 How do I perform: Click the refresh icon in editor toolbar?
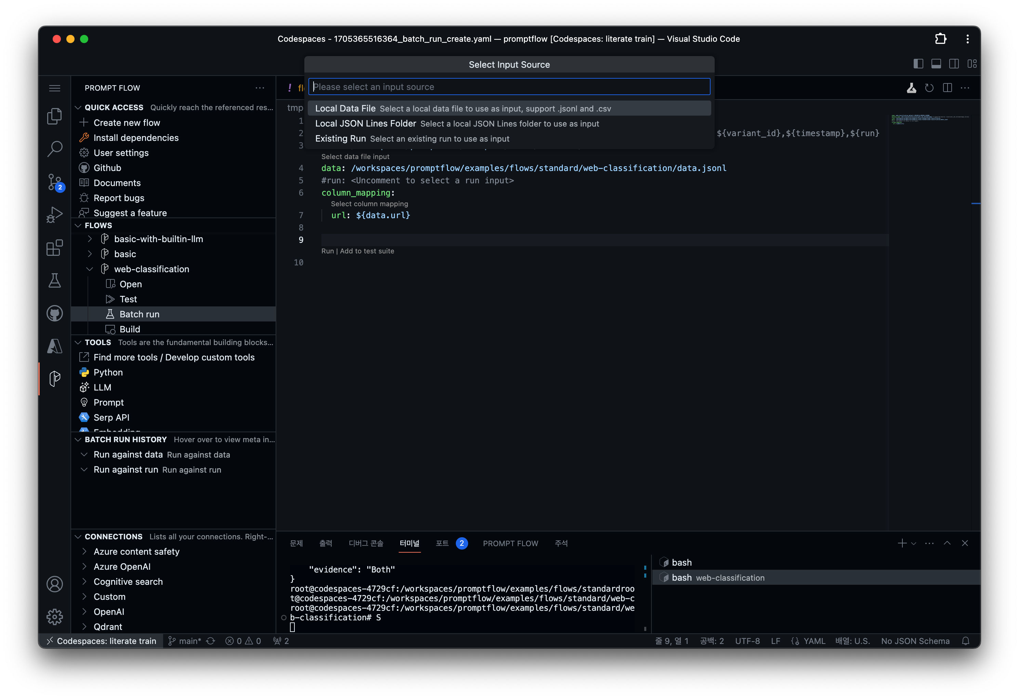click(x=929, y=88)
